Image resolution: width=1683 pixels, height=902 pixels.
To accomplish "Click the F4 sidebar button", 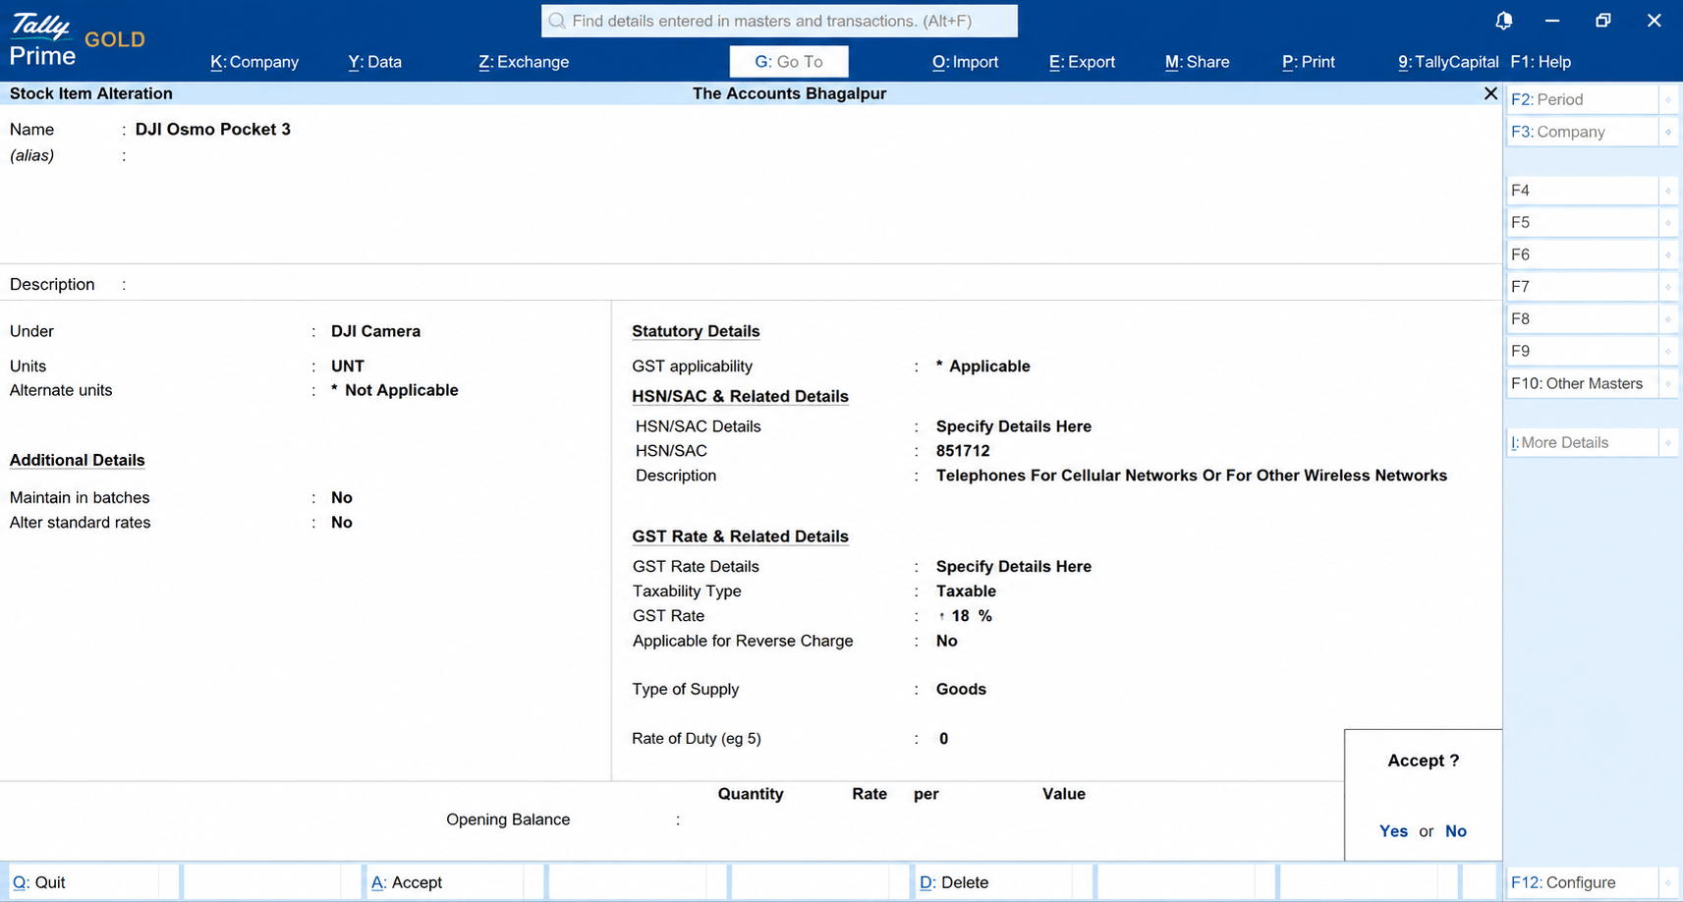I will point(1582,191).
